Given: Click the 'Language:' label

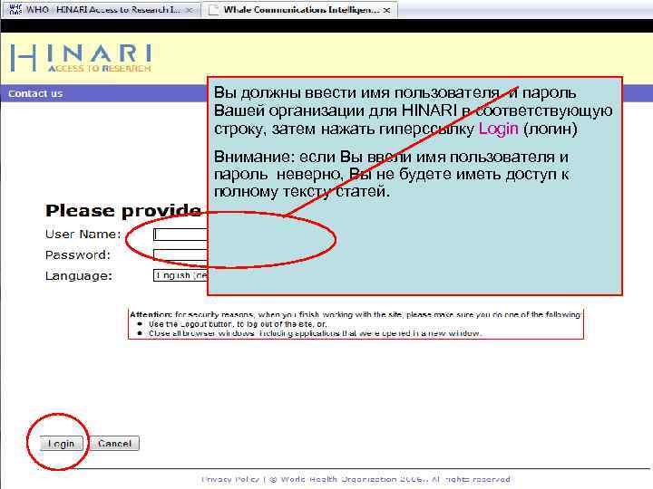Looking at the screenshot, I should coord(79,275).
